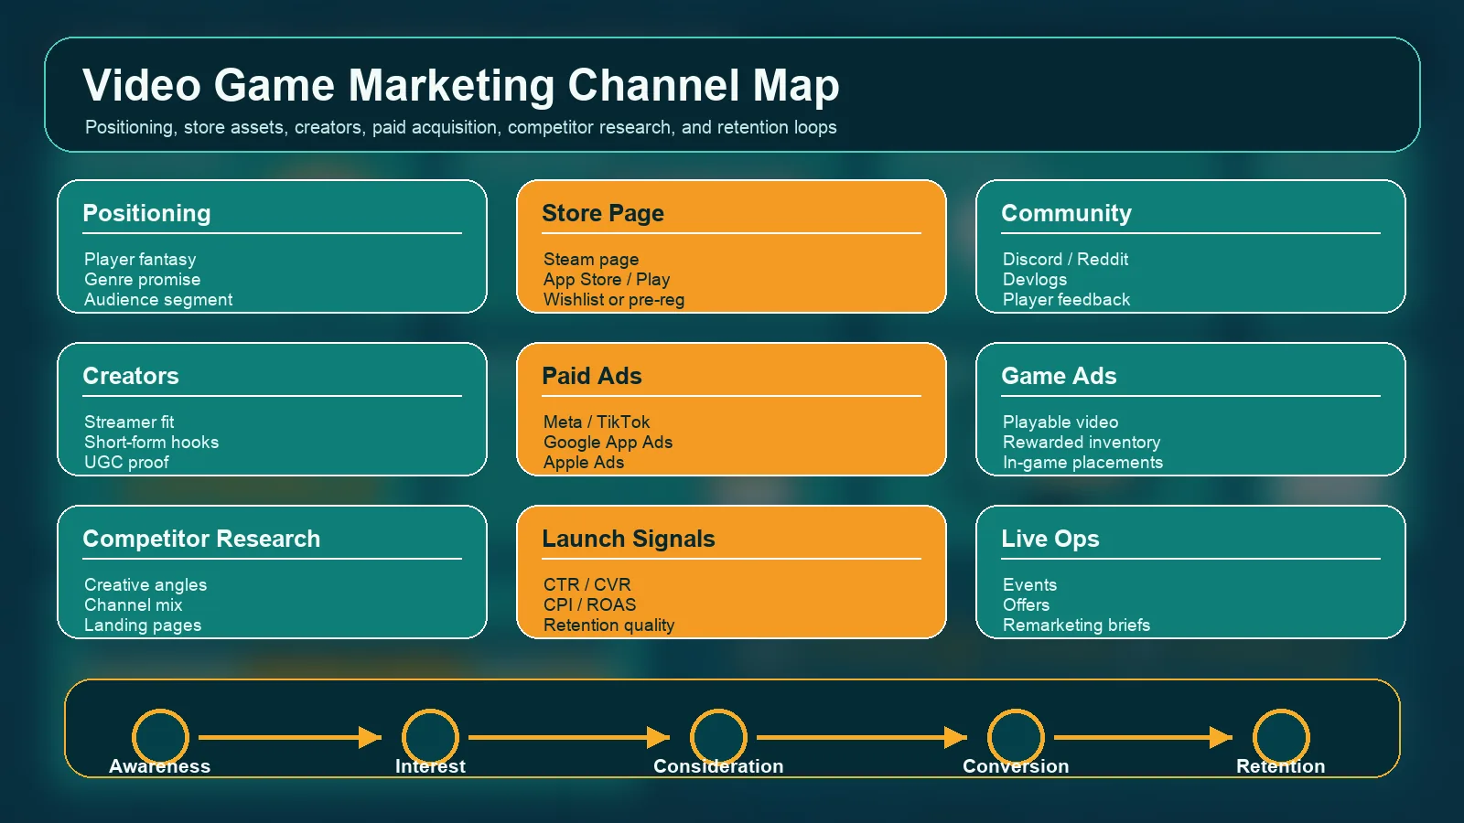Expand the Competitor Research card

pyautogui.click(x=272, y=572)
